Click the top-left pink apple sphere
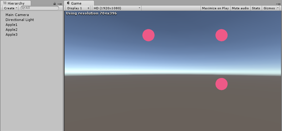This screenshot has height=131, width=282. click(x=148, y=35)
